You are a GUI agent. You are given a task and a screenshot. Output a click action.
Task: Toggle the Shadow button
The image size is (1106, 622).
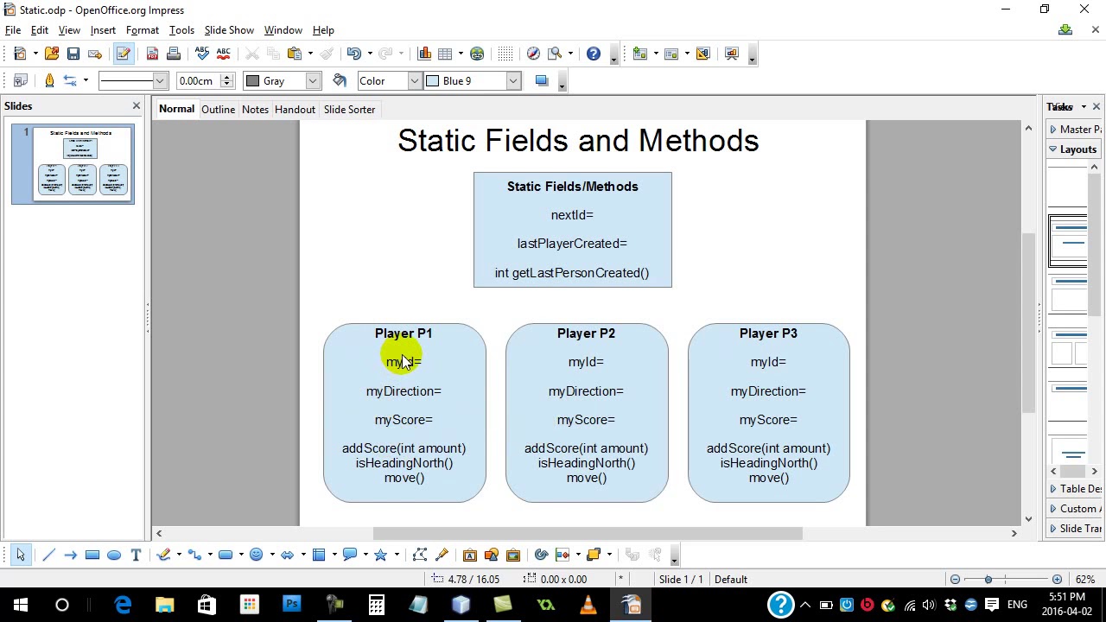(x=542, y=80)
